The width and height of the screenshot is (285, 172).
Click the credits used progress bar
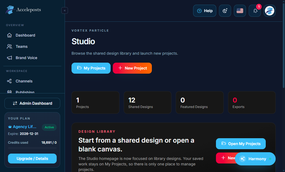pyautogui.click(x=32, y=148)
